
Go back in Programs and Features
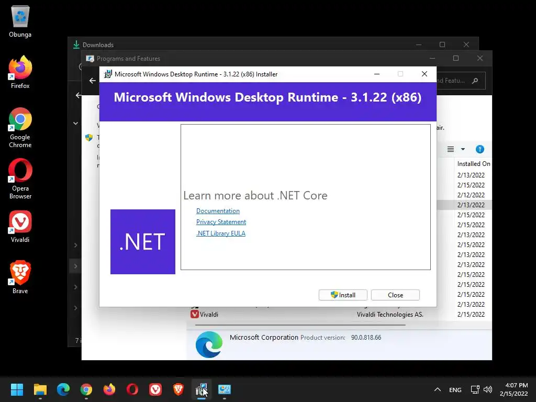[x=92, y=80]
